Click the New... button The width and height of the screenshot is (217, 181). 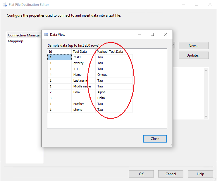(x=193, y=46)
